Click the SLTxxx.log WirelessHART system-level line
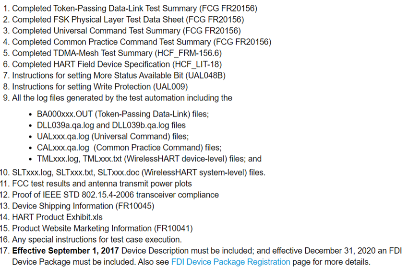The height and width of the screenshot is (268, 408). (138, 172)
